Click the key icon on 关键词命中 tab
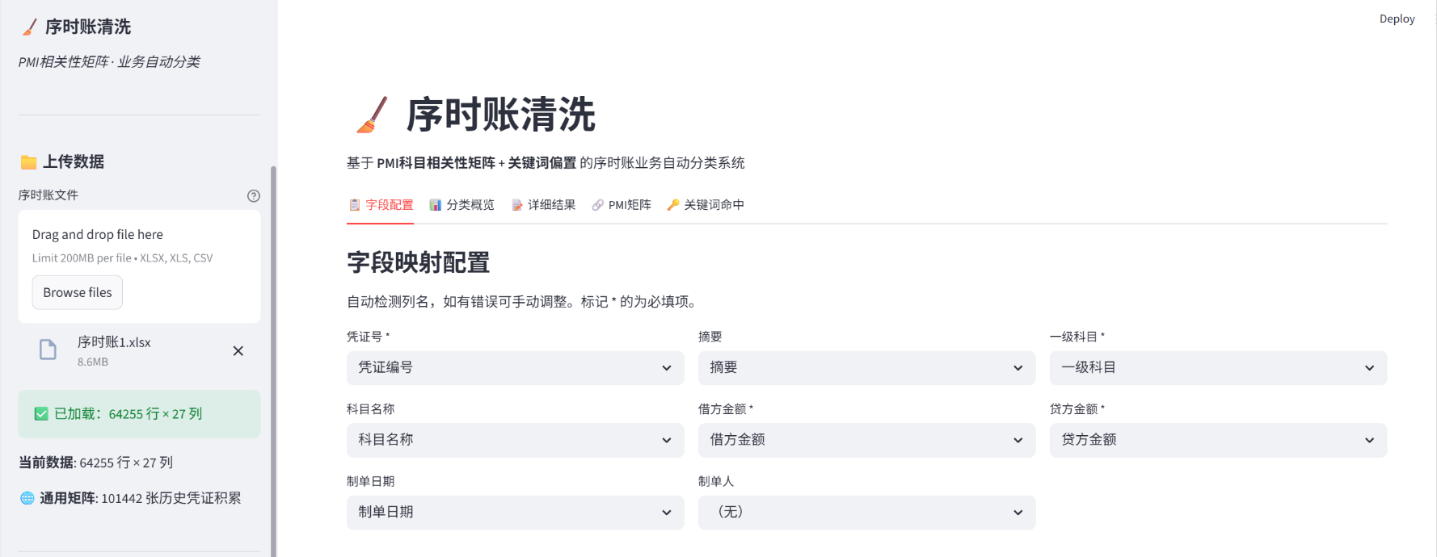The width and height of the screenshot is (1437, 557). click(x=673, y=205)
